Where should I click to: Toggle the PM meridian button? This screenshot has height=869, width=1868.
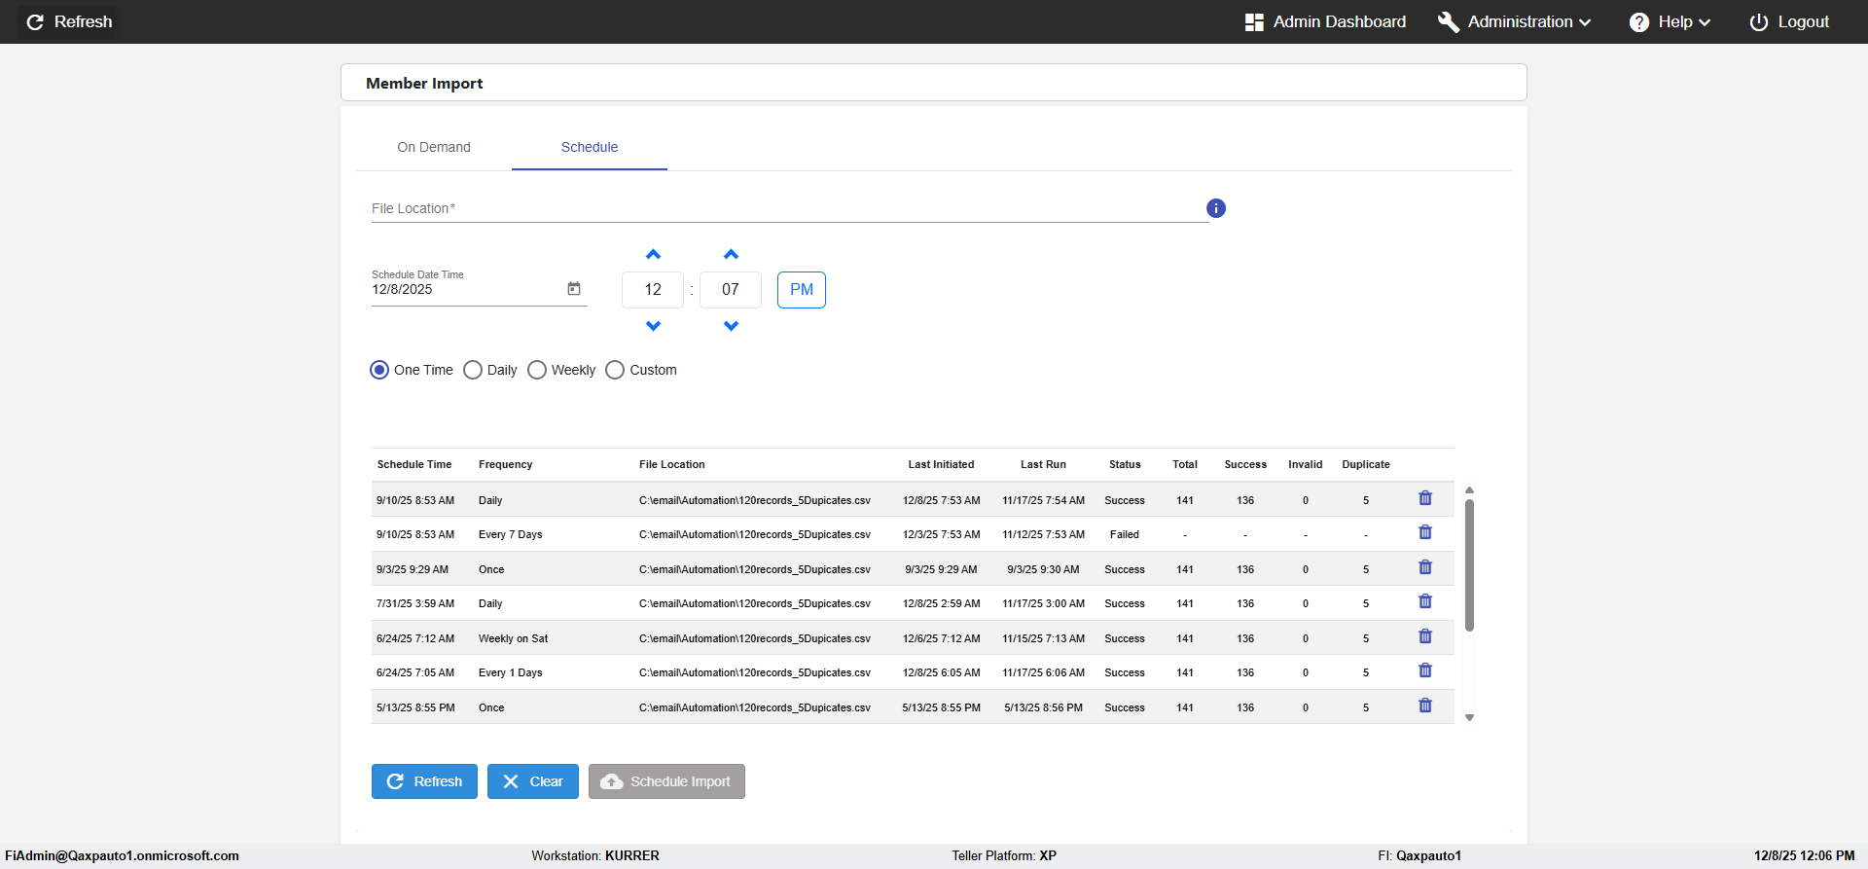801,290
